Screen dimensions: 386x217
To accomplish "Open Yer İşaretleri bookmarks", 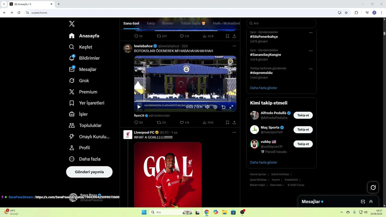I will 87,103.
